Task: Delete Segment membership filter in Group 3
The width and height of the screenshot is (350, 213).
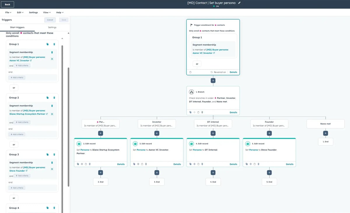Action: [52, 162]
